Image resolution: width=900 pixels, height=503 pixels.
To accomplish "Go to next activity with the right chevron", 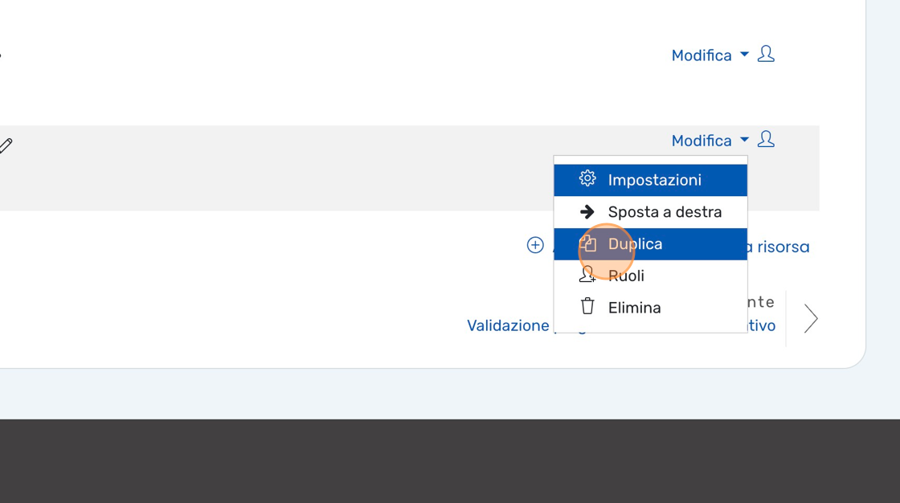I will tap(810, 319).
